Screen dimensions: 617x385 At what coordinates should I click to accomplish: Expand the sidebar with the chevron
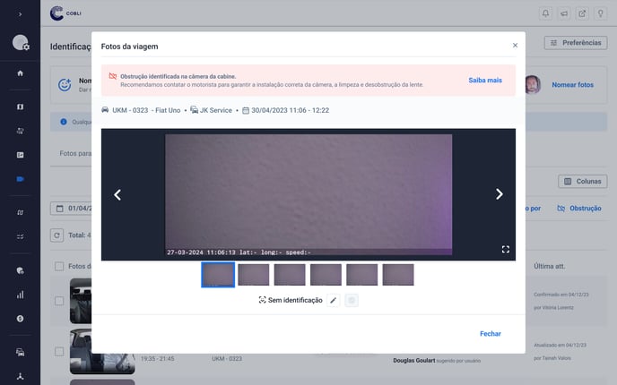[x=20, y=14]
